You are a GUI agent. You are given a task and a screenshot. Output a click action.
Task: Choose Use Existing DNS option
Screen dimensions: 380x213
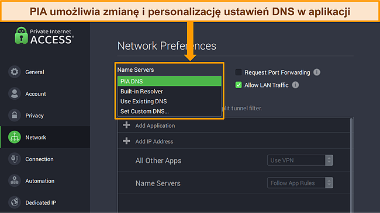point(170,101)
